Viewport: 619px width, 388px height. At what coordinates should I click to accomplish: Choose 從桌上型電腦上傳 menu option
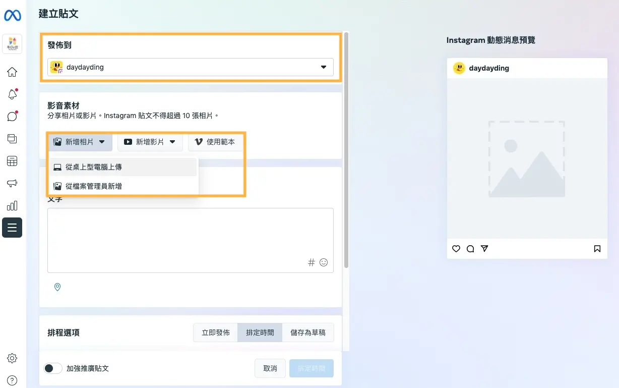pos(123,167)
